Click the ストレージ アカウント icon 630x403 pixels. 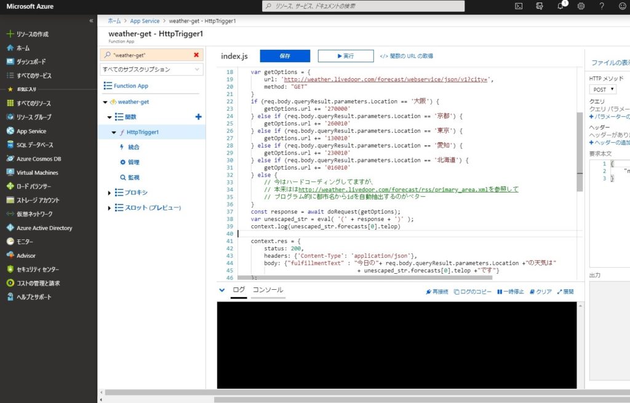pyautogui.click(x=10, y=200)
